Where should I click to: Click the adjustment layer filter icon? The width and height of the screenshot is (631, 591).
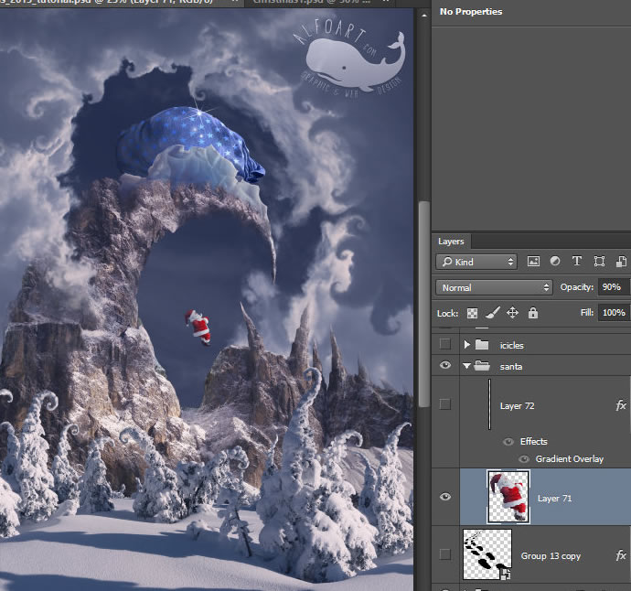click(555, 262)
